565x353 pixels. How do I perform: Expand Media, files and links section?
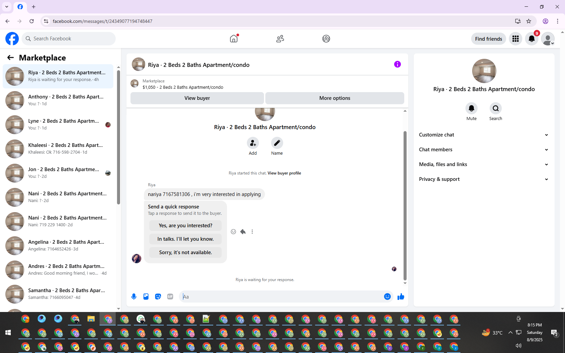[x=484, y=164]
